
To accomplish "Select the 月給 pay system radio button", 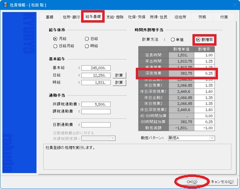I will click(55, 39).
